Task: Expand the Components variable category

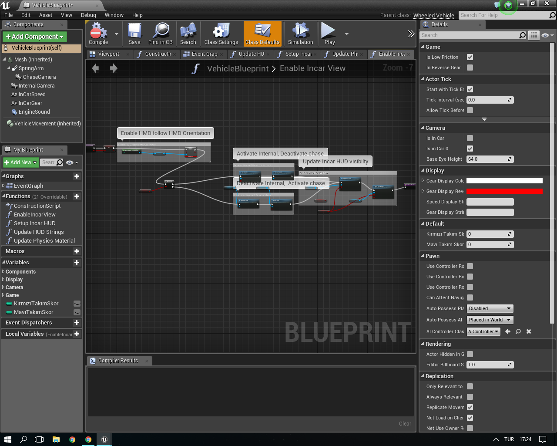Action: [3, 272]
